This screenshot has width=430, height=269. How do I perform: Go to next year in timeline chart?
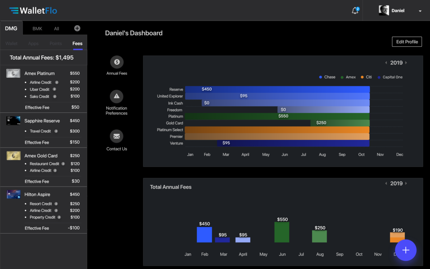[406, 63]
